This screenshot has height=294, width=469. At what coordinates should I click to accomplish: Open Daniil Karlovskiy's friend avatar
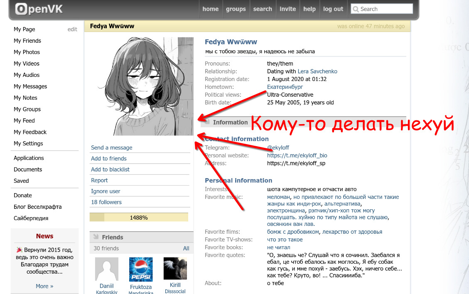[x=106, y=269]
